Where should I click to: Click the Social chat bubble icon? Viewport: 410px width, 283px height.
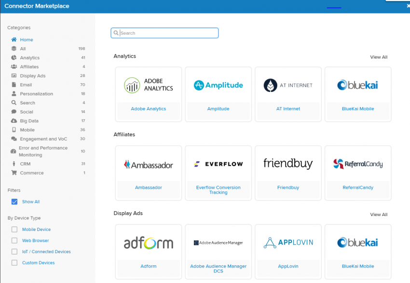14,112
